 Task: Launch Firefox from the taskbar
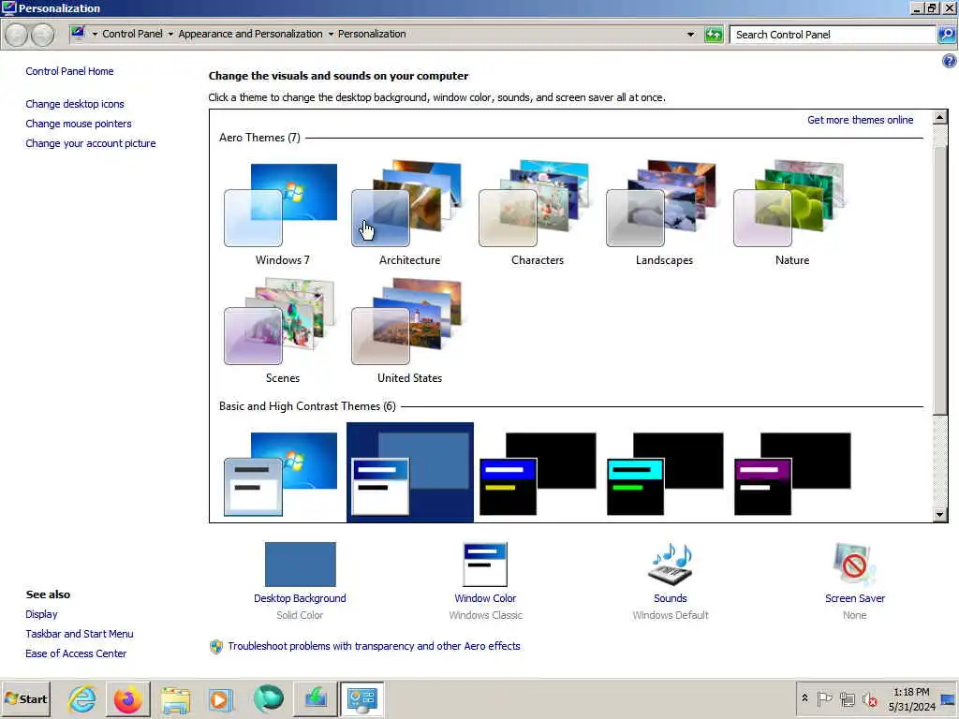click(x=127, y=698)
